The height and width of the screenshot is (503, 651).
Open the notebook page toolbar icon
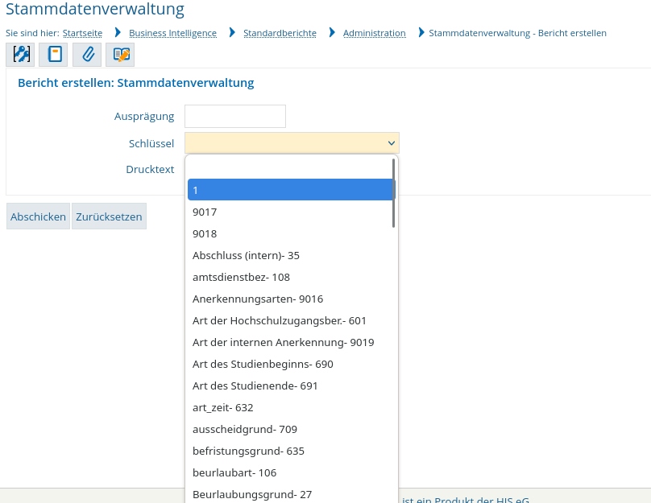53,54
